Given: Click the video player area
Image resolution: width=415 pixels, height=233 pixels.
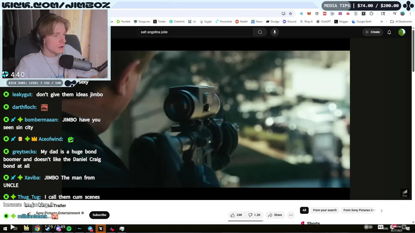Looking at the screenshot, I should click(x=230, y=119).
